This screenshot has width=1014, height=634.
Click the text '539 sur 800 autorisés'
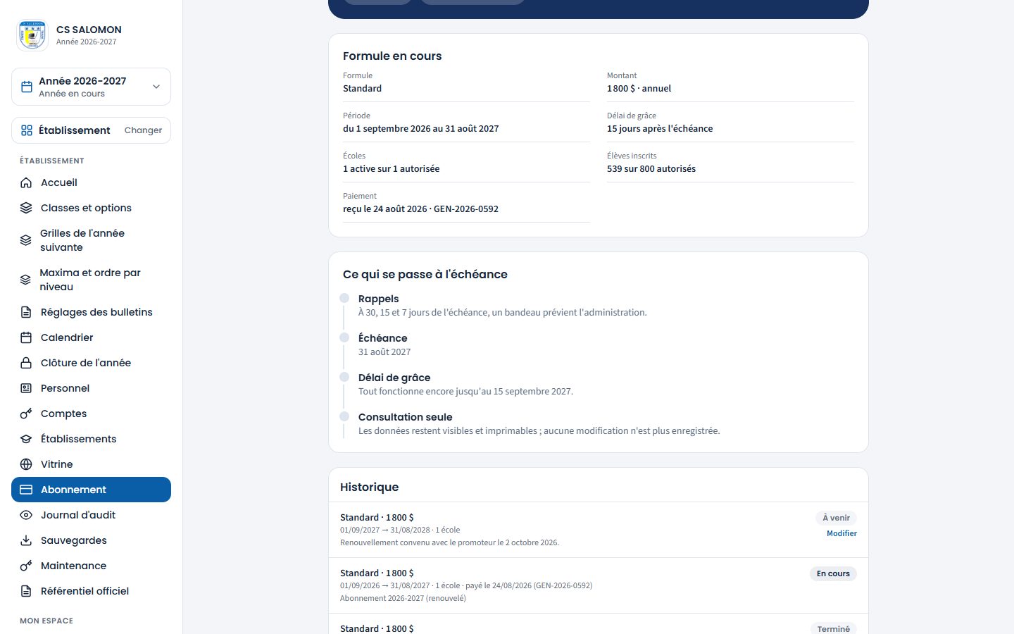[x=651, y=169]
